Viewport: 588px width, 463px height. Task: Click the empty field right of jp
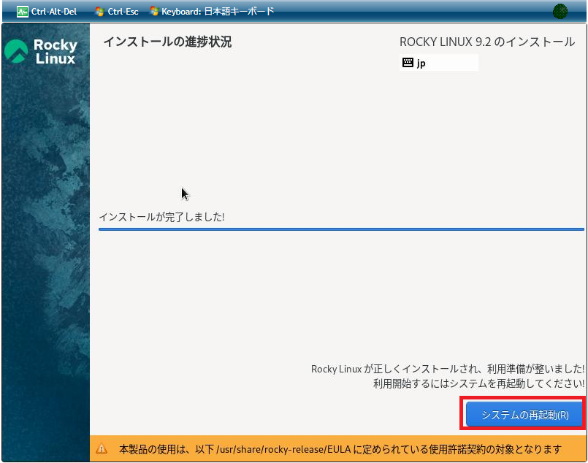pos(453,63)
